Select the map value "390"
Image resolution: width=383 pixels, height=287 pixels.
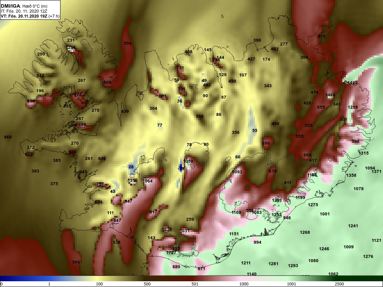(257, 41)
